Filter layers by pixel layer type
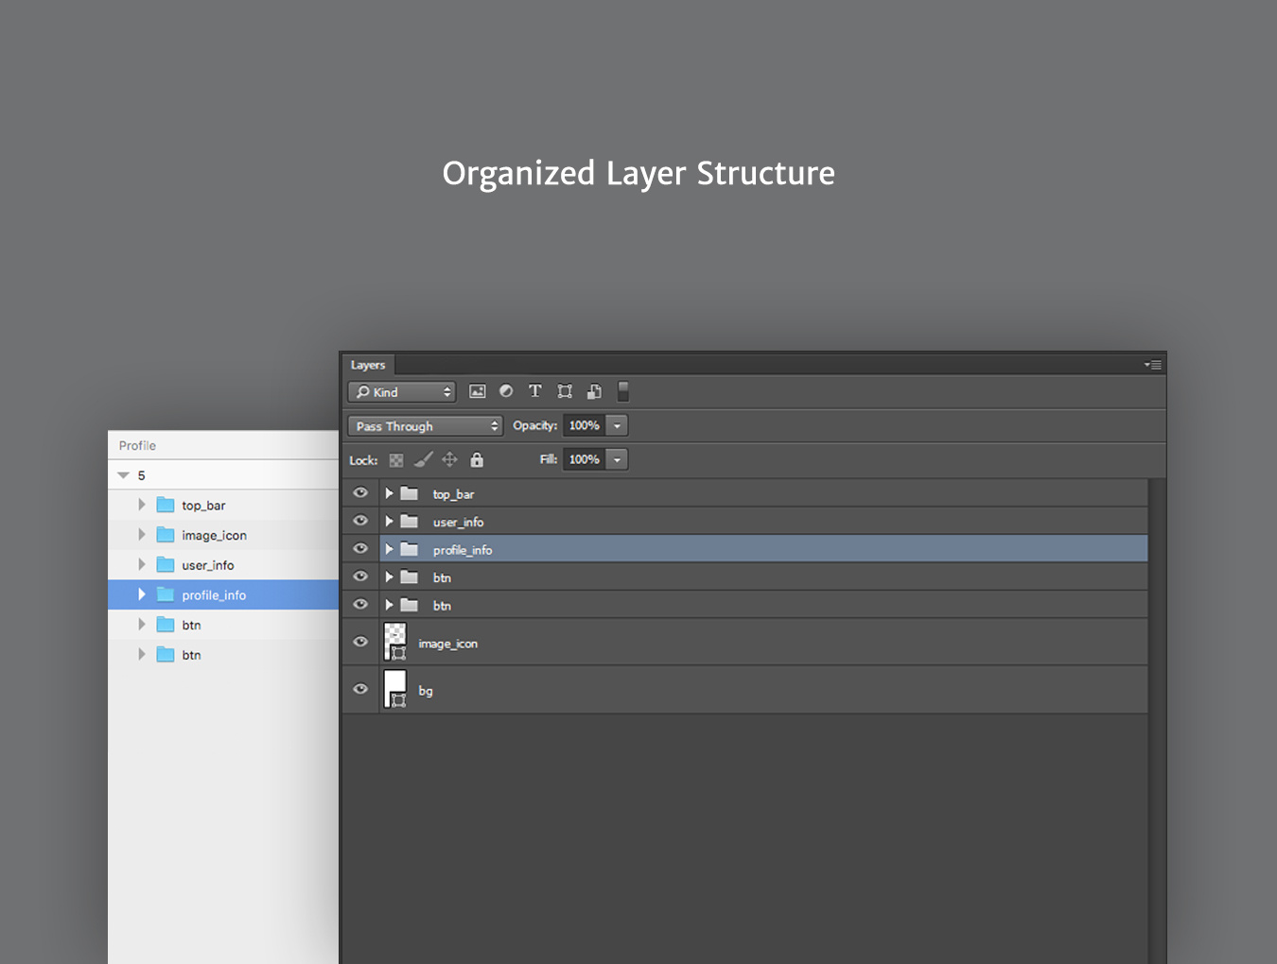Image resolution: width=1277 pixels, height=964 pixels. click(478, 391)
